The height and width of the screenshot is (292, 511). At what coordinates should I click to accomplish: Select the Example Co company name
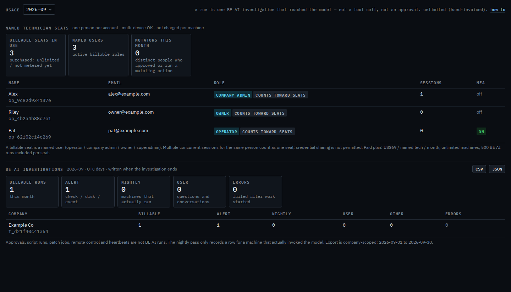(x=21, y=225)
